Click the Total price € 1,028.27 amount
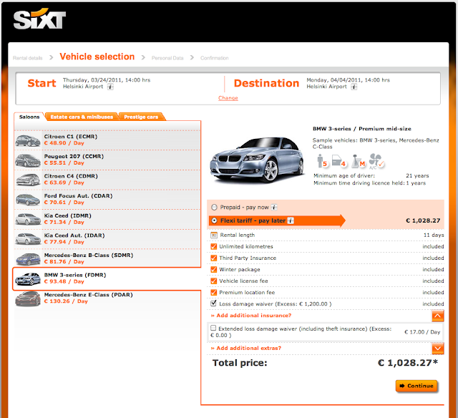458x418 pixels. click(408, 363)
